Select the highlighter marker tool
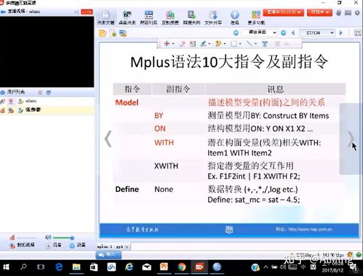Screen dimensions: 363x276 coord(218,44)
